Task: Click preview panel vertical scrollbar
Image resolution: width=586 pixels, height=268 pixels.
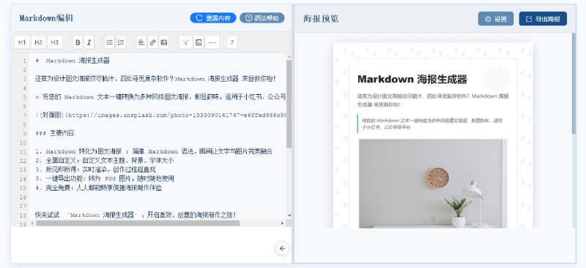Action: click(x=574, y=83)
